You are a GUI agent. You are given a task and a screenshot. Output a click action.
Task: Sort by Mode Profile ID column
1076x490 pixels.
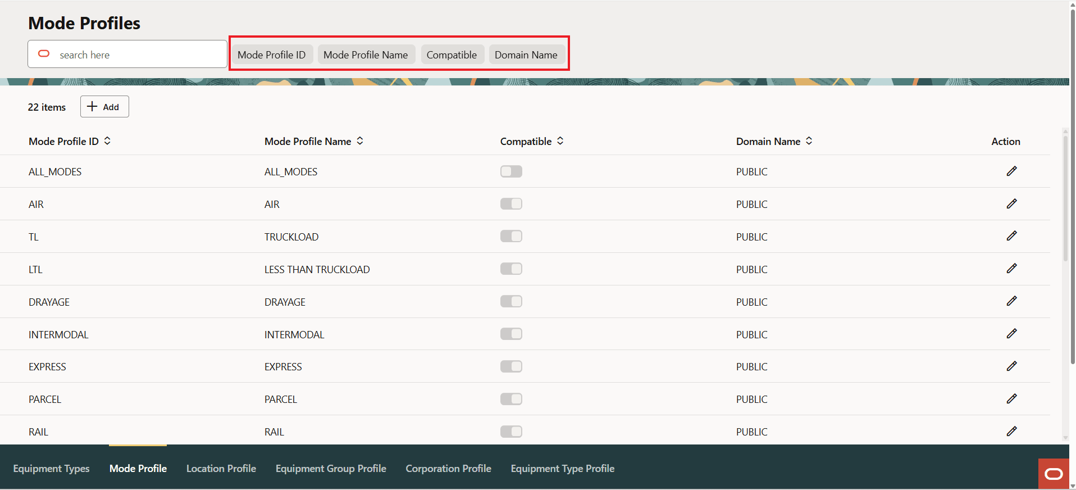(107, 141)
